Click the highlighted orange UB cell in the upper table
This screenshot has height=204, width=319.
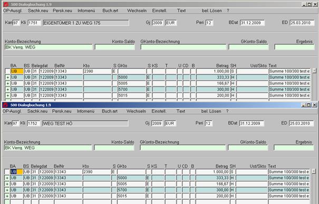17,71
